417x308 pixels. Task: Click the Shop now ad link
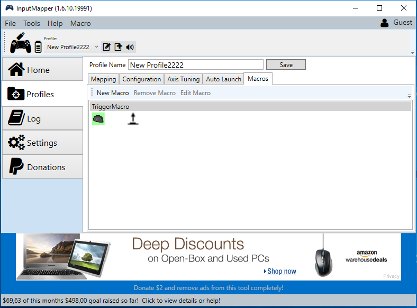282,271
